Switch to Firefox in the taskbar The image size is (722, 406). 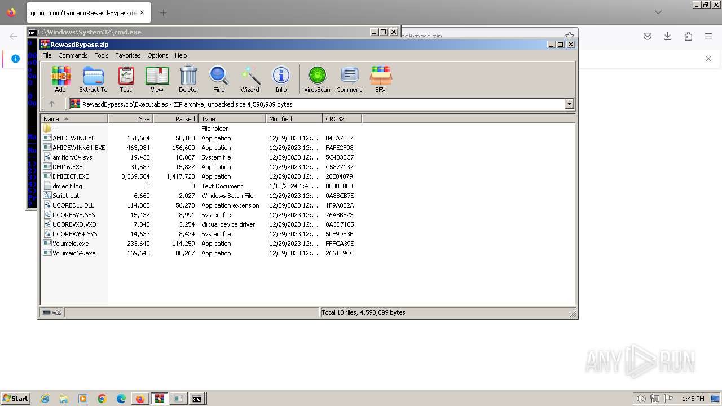tap(140, 399)
